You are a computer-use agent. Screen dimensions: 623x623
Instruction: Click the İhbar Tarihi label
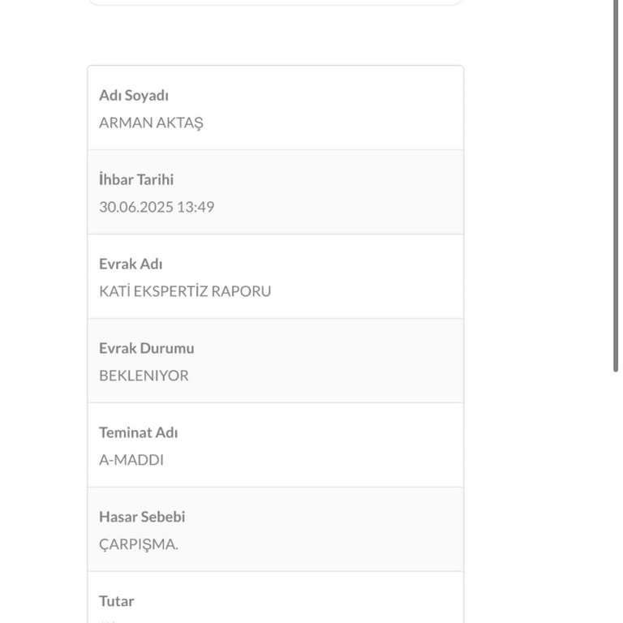pyautogui.click(x=136, y=180)
